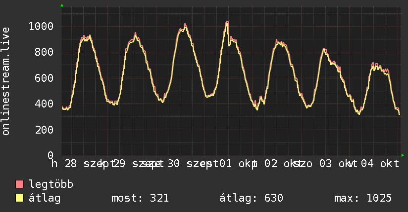Image resolution: width=408 pixels, height=212 pixels.
Task: Click the most: 321 current value
Action: point(140,198)
